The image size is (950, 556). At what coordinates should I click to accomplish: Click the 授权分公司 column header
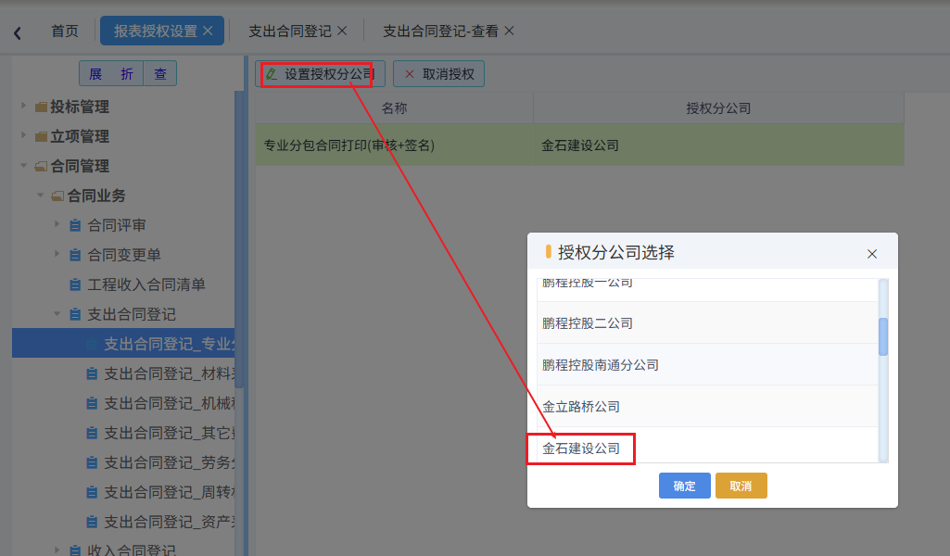(718, 108)
